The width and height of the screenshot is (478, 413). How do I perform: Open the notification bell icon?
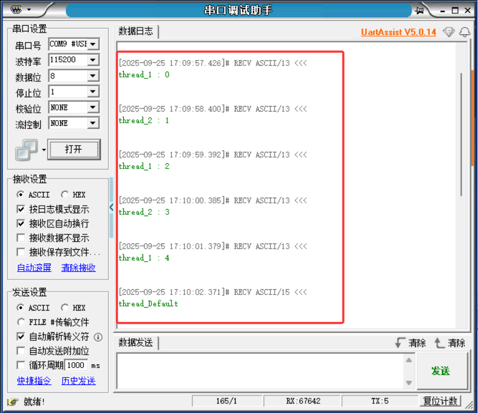(465, 32)
